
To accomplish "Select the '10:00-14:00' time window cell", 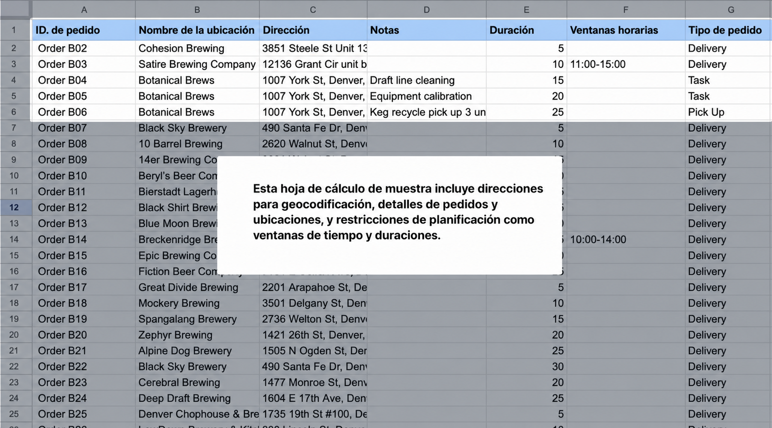I will click(626, 239).
